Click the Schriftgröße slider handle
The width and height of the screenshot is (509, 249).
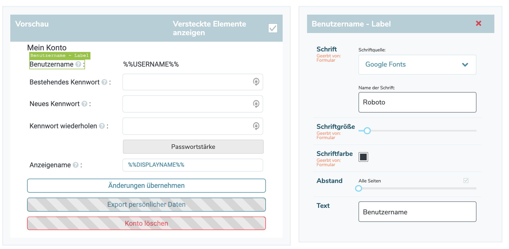point(367,131)
